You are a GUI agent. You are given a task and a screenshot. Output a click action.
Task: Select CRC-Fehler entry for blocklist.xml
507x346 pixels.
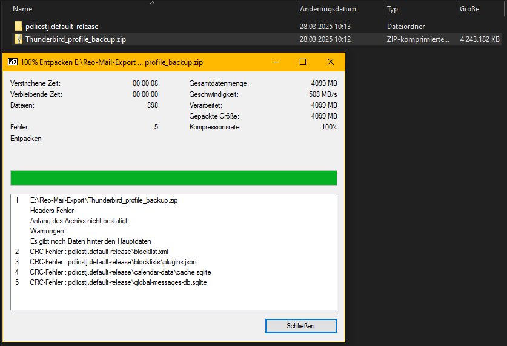click(99, 252)
